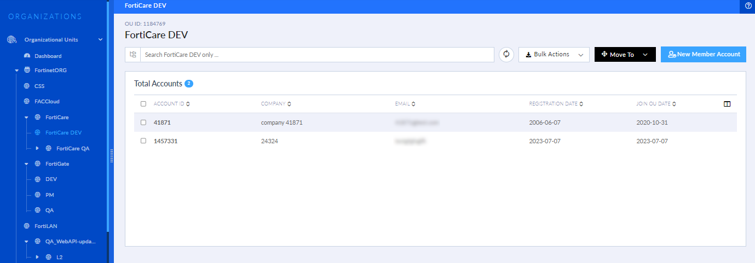
Task: Click the help question mark icon
Action: (x=748, y=5)
